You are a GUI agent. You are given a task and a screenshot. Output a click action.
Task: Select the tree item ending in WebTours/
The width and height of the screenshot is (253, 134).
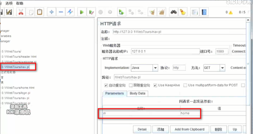coord(11,51)
